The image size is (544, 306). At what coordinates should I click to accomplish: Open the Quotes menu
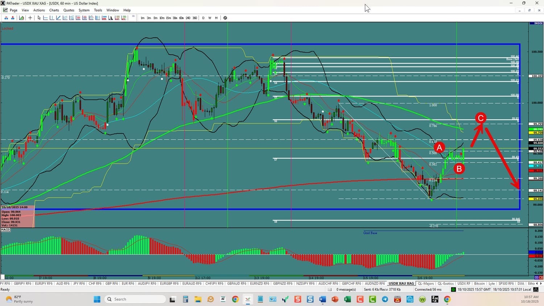[x=69, y=10]
